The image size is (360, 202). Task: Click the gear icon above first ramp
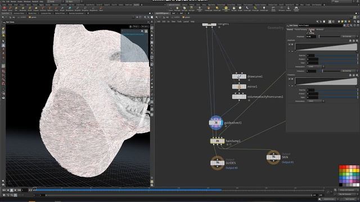point(357,40)
